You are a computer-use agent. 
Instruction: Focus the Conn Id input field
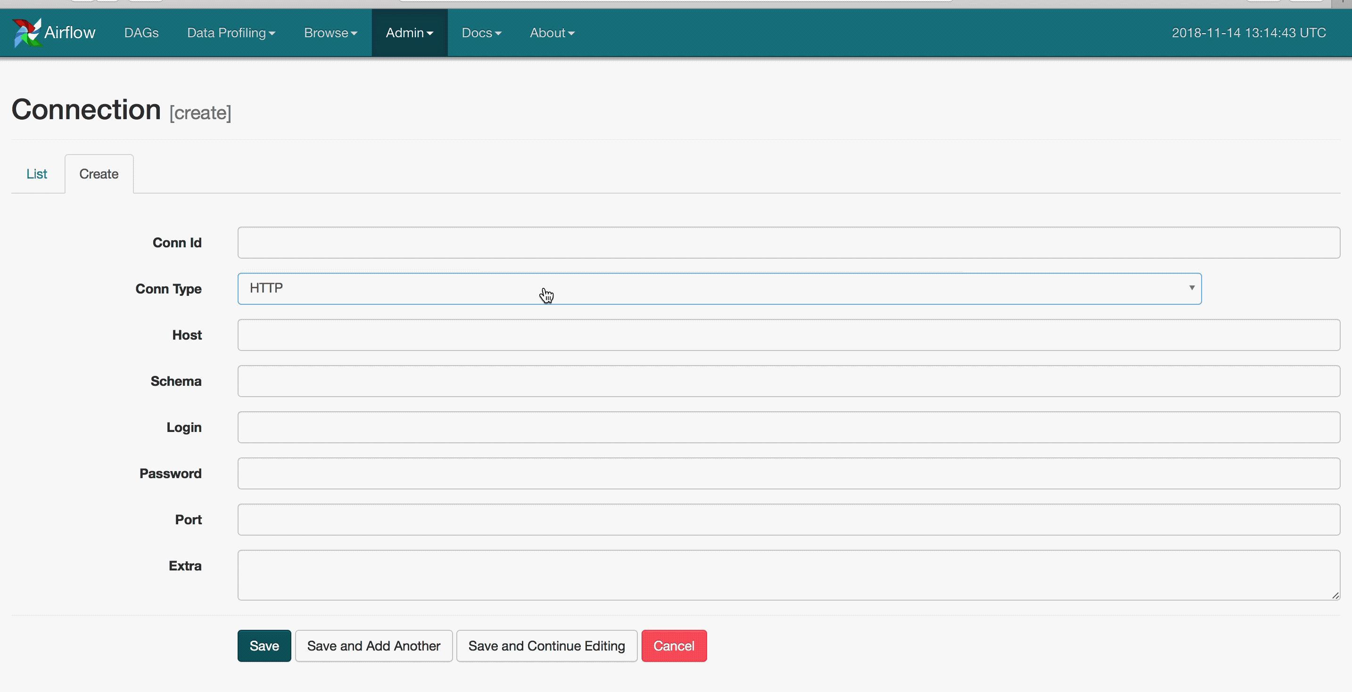(788, 243)
